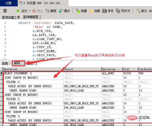The width and height of the screenshot is (152, 126).
Task: Expand the Run dropdown arrow
Action: coord(30,11)
